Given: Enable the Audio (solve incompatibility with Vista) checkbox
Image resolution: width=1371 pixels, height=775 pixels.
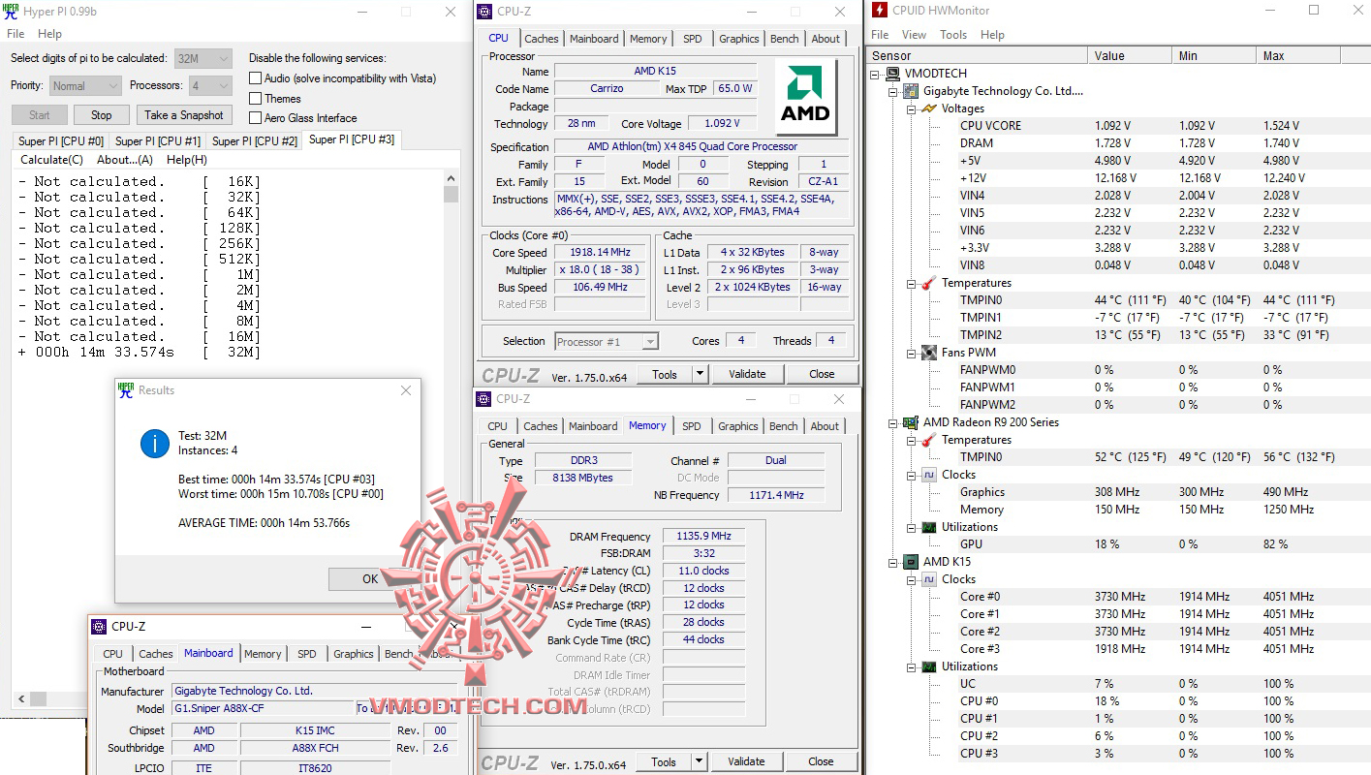Looking at the screenshot, I should (x=256, y=78).
